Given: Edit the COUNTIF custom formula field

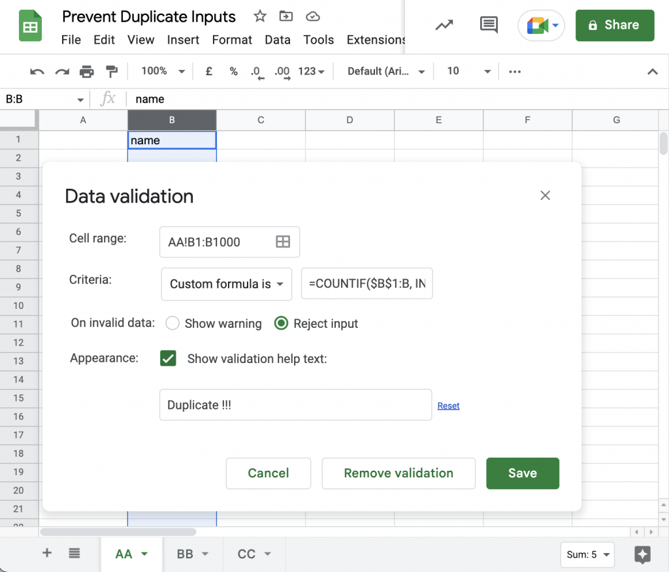Looking at the screenshot, I should point(367,283).
